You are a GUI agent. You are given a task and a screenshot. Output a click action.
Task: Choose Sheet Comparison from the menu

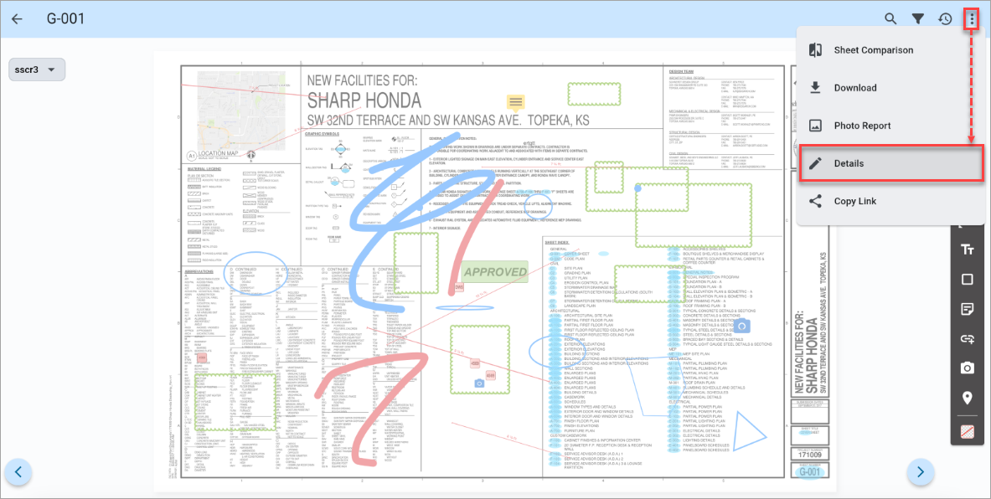(890, 50)
